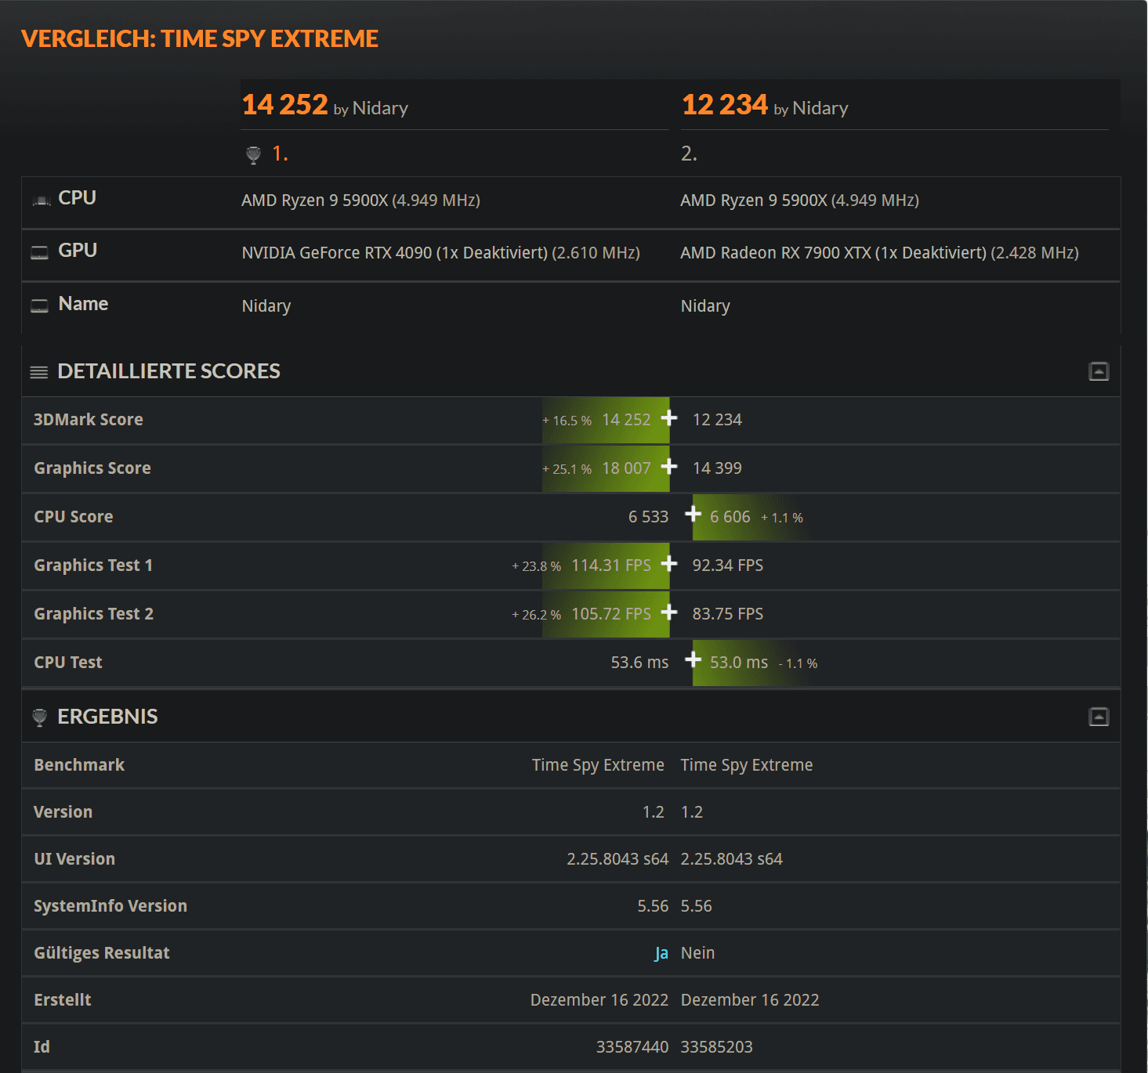Click the 'SystemInfo Version' row label
The width and height of the screenshot is (1148, 1073).
110,906
